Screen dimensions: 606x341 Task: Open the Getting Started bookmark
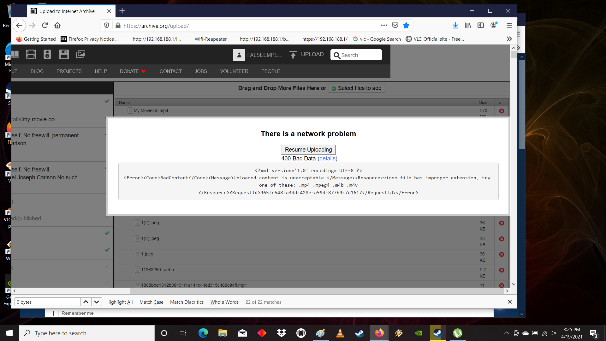click(x=36, y=39)
